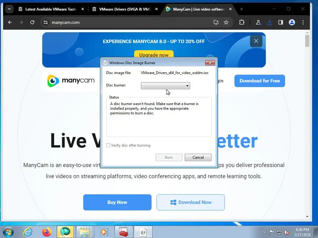Open the three-dot browser menu

(303, 22)
